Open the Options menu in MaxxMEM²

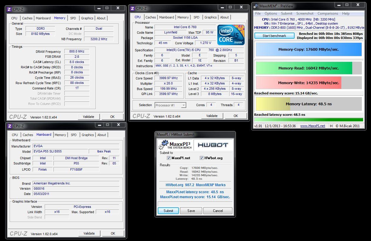click(x=271, y=13)
